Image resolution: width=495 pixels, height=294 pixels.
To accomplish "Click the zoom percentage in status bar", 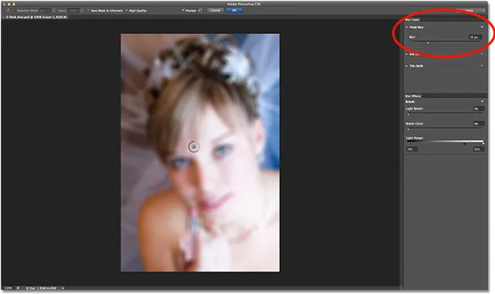I will point(9,288).
